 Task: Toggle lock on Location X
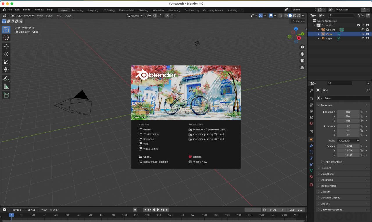tap(362, 112)
